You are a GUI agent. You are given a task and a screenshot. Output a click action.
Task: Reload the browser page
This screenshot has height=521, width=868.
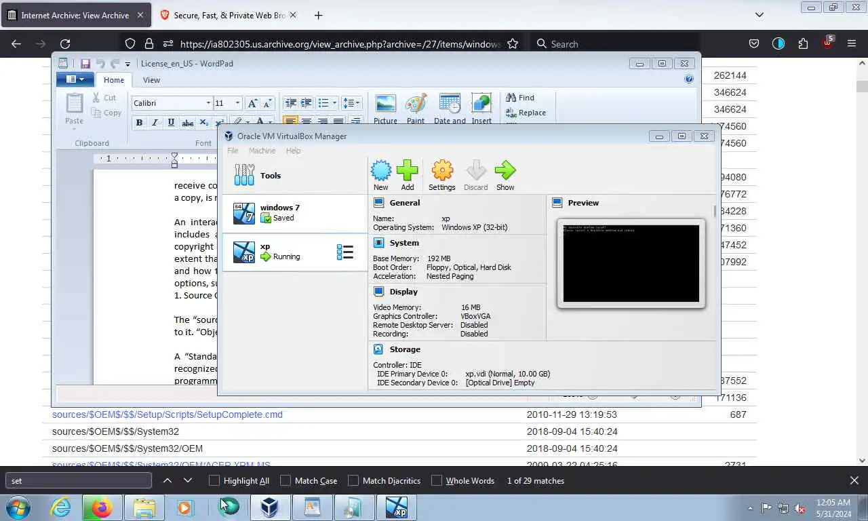click(65, 43)
